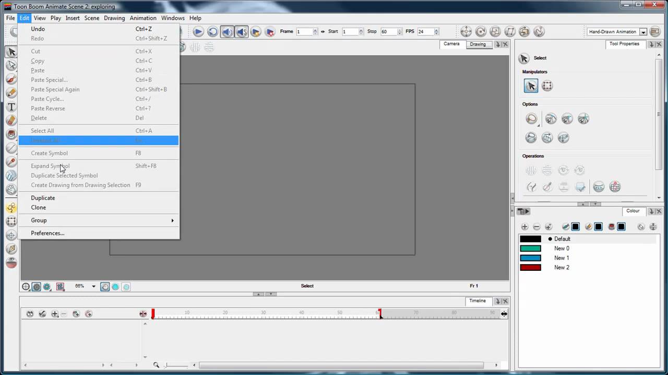
Task: Switch to the Camera view tab
Action: point(451,44)
